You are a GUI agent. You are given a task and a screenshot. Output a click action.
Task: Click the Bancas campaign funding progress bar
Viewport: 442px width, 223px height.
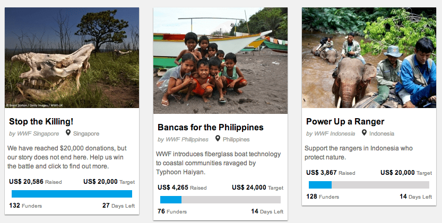220,200
